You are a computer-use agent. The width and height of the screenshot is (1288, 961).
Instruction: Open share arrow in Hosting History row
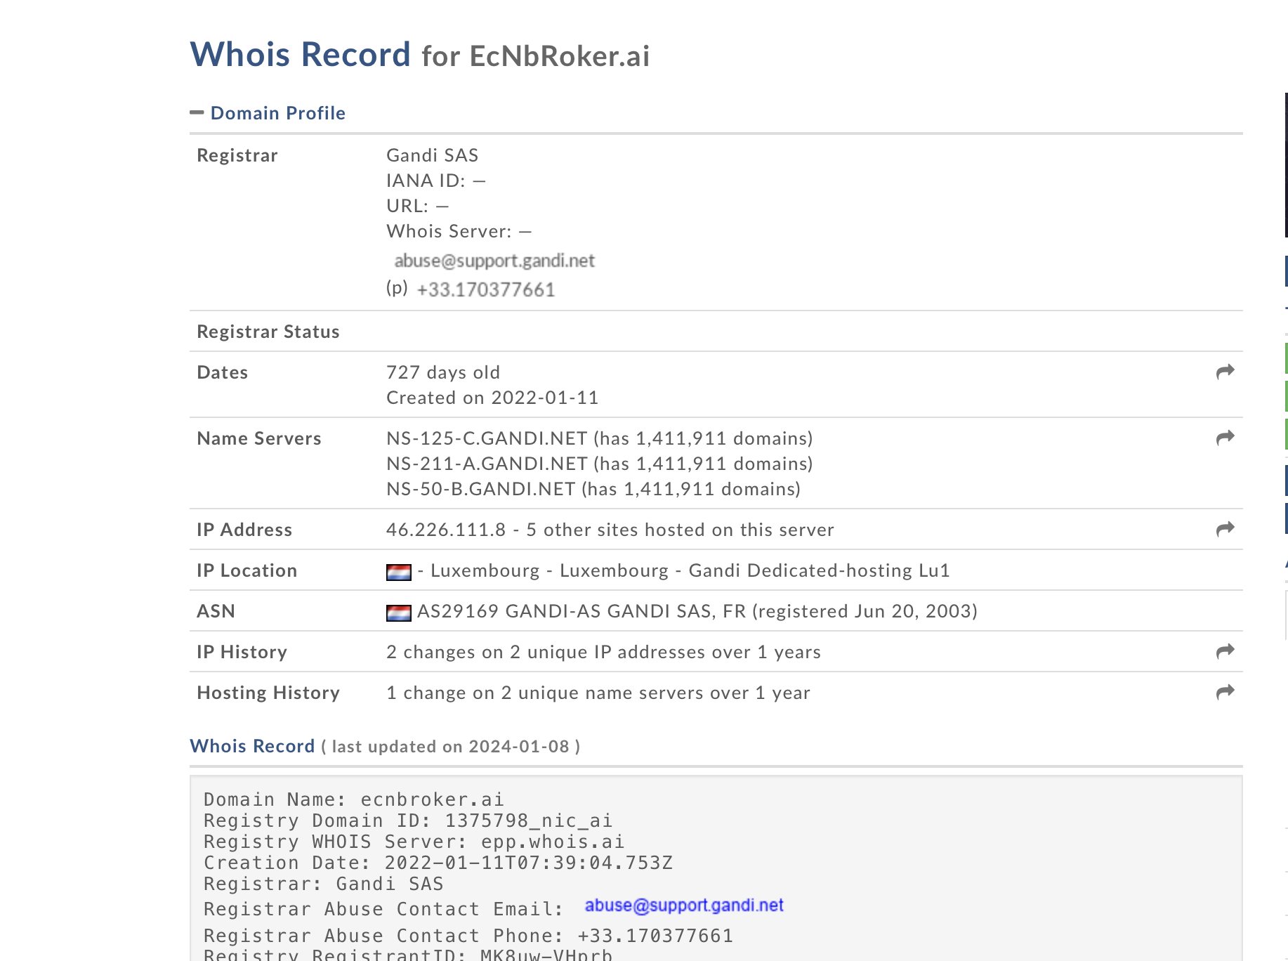tap(1225, 692)
